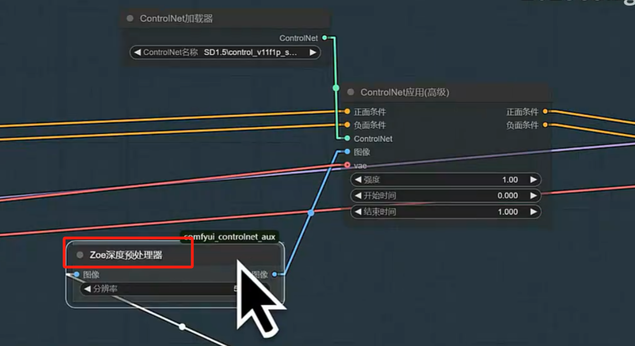Increase 强度 using its right arrow
The width and height of the screenshot is (635, 346).
click(533, 180)
